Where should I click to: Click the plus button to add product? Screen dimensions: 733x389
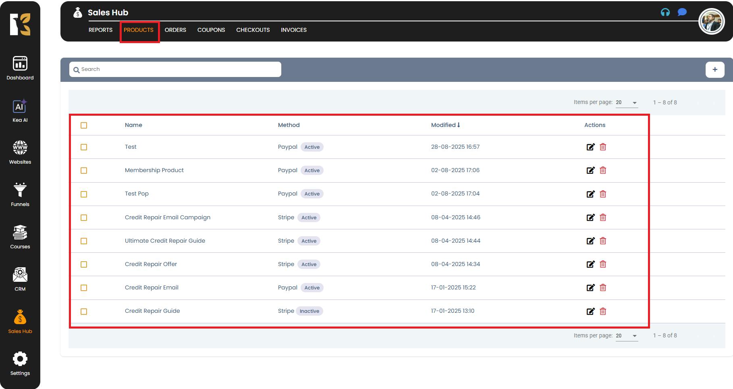pyautogui.click(x=715, y=69)
